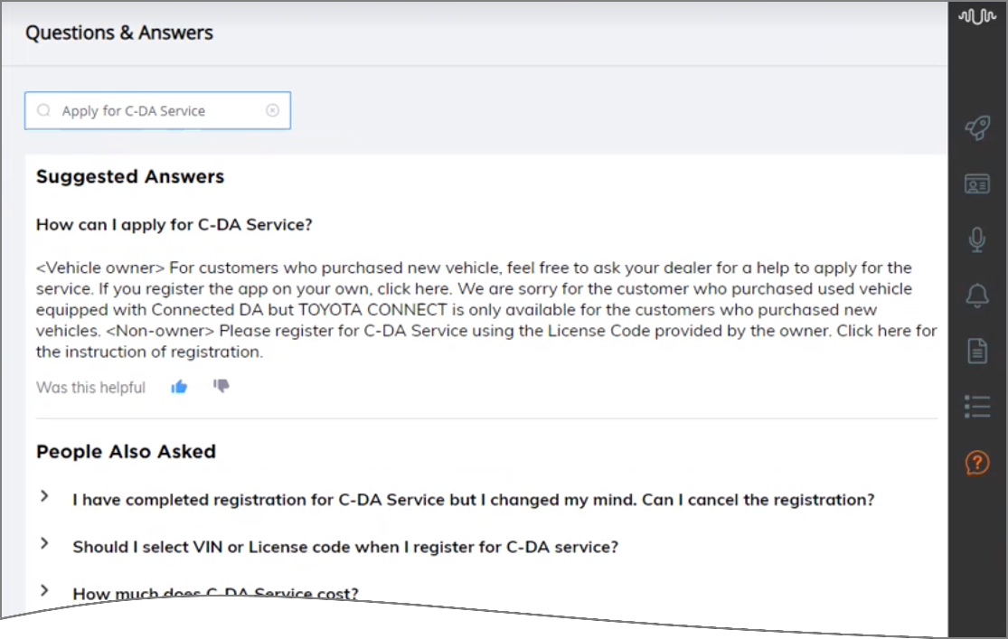Expand the C-DA Service cost question chevron
Screen dimensions: 1008x639
pyautogui.click(x=43, y=590)
